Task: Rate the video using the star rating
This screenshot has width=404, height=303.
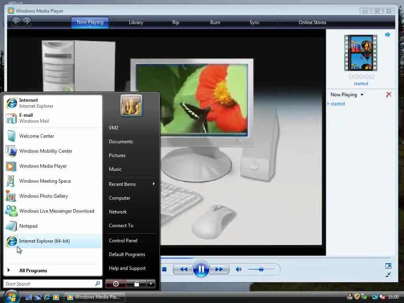Action: coord(361,77)
